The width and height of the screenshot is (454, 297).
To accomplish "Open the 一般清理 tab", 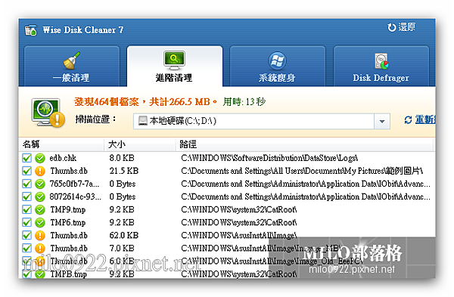I will click(x=72, y=67).
